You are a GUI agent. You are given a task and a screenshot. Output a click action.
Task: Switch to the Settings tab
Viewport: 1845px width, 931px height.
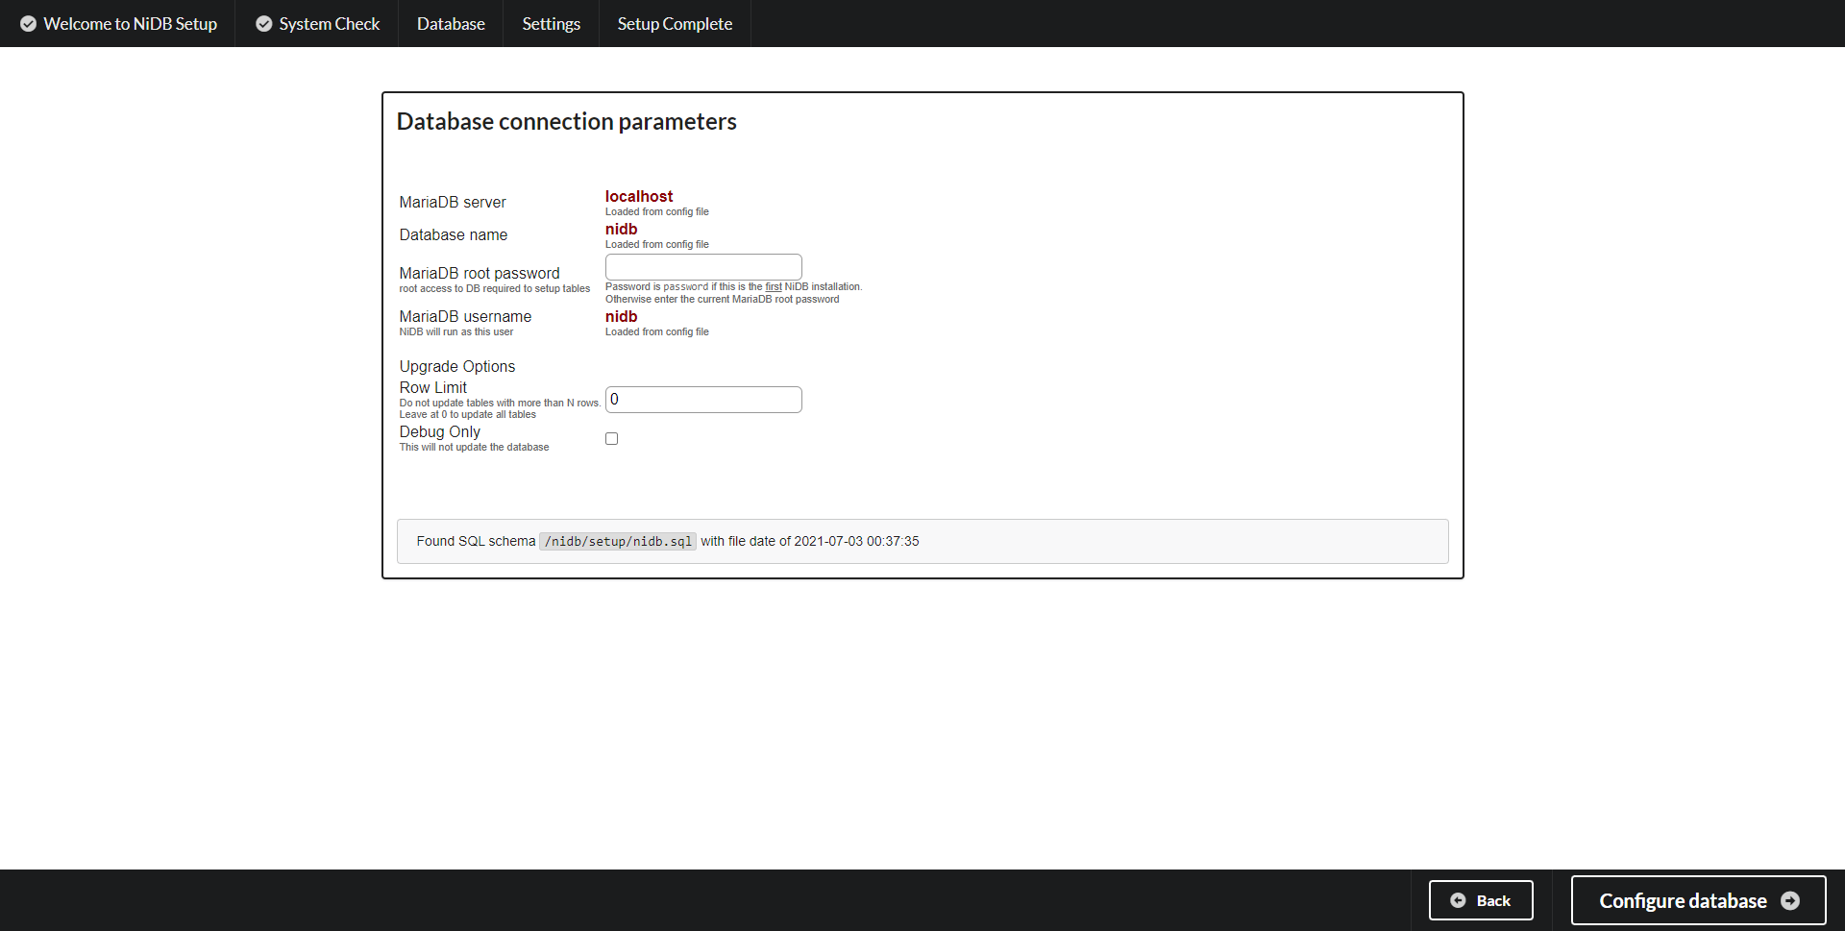(551, 23)
